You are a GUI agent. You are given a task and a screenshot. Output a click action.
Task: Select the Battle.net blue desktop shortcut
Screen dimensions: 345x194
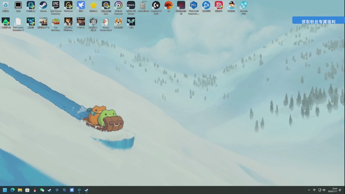206,6
